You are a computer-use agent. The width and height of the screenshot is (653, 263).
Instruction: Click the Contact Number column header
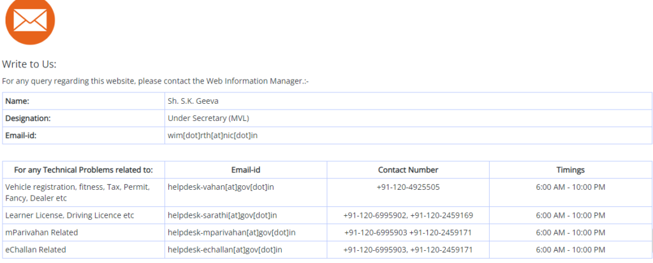click(408, 170)
